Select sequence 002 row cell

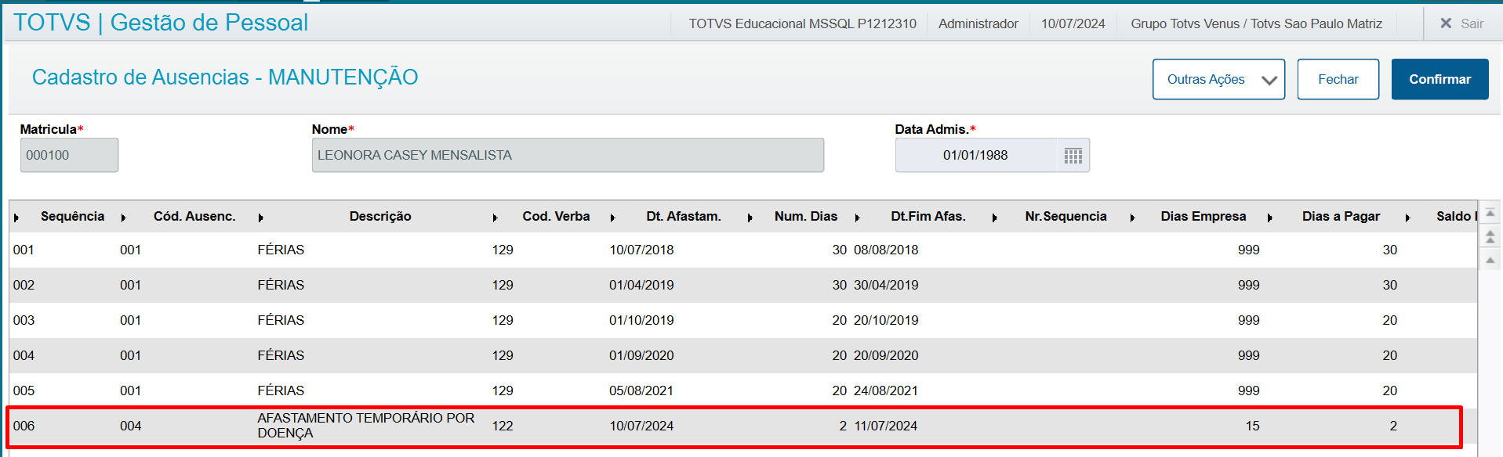pyautogui.click(x=24, y=285)
